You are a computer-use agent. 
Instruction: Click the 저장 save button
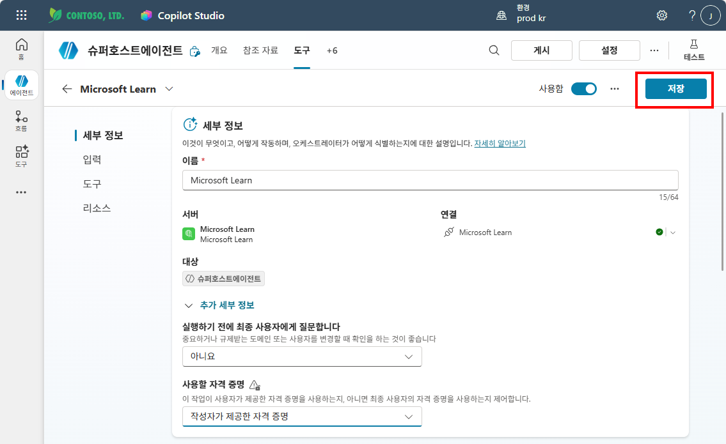(676, 89)
